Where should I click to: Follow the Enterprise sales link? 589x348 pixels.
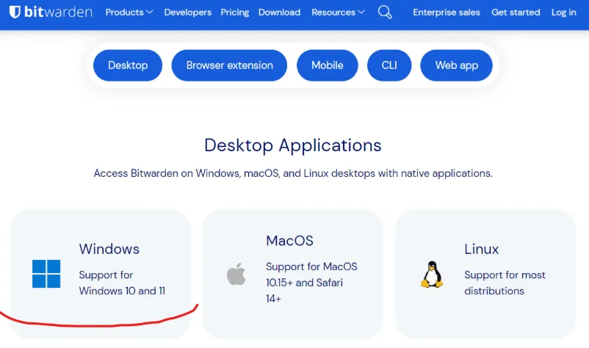447,12
